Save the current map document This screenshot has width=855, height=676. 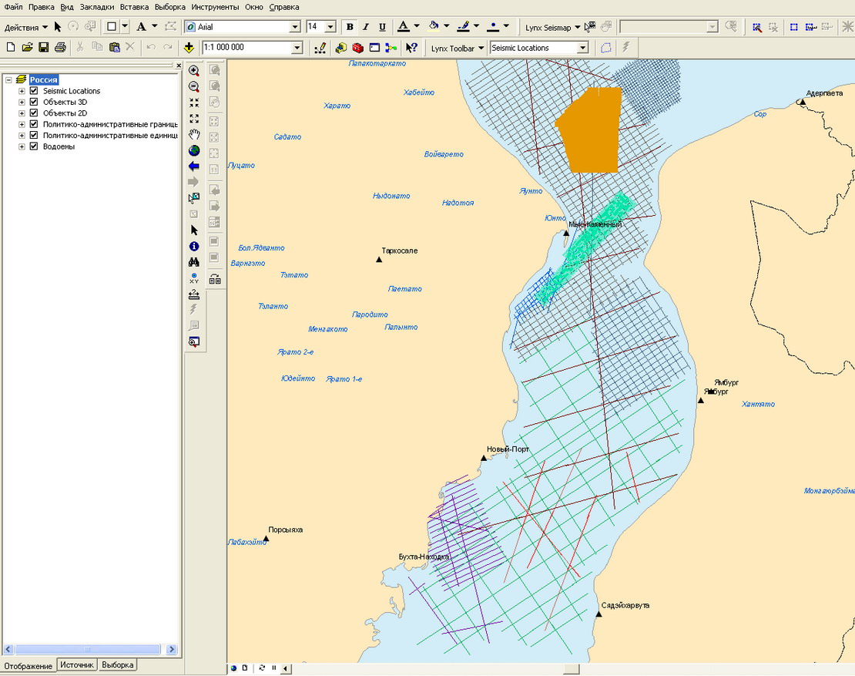click(x=44, y=48)
